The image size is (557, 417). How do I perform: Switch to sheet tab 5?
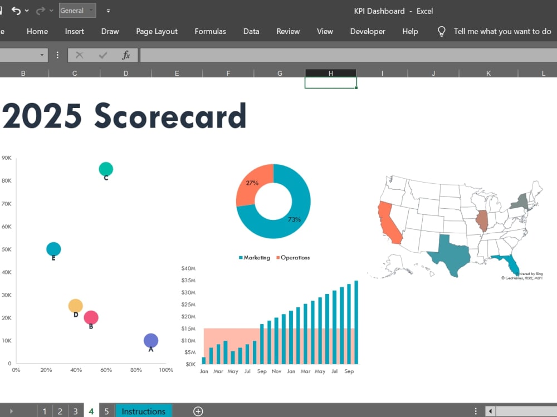106,411
